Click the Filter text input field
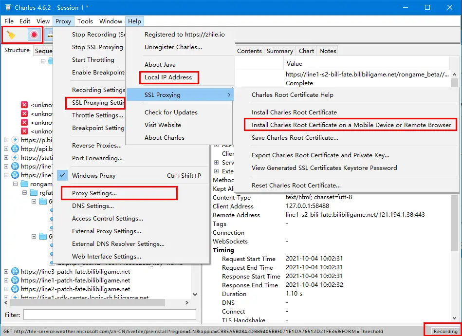 tap(110, 315)
